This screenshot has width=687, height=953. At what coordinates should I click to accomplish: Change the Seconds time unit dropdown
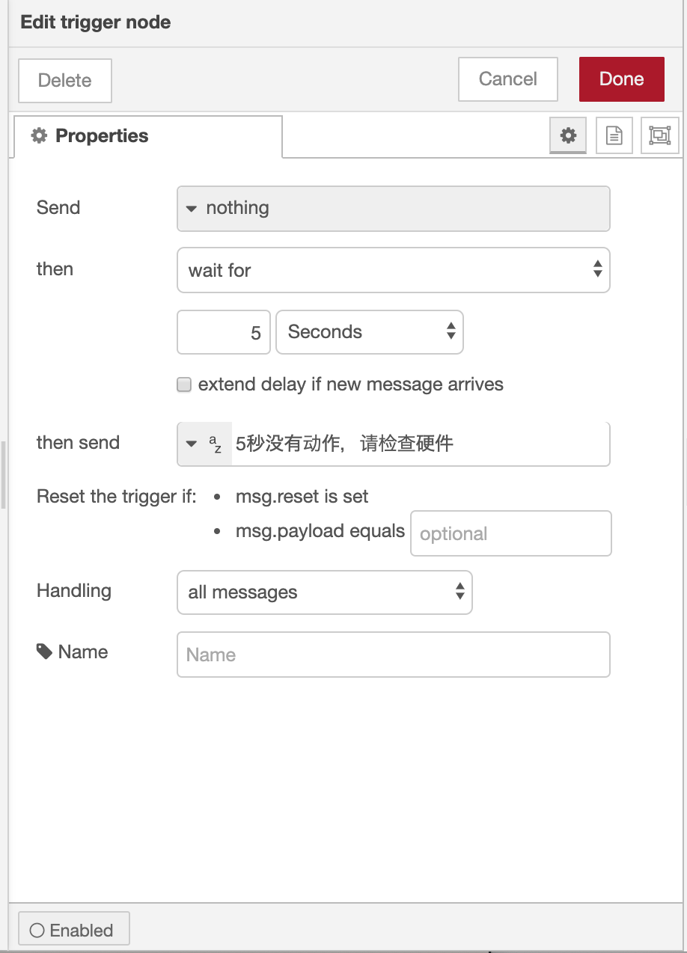point(370,331)
